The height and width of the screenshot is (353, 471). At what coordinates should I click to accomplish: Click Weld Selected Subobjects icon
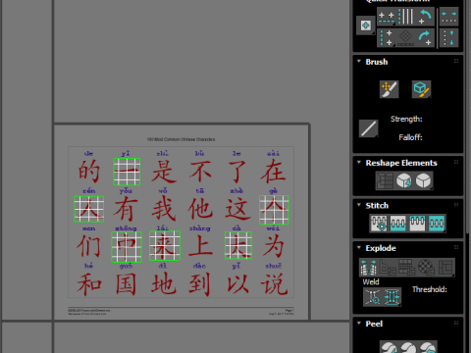pyautogui.click(x=392, y=297)
